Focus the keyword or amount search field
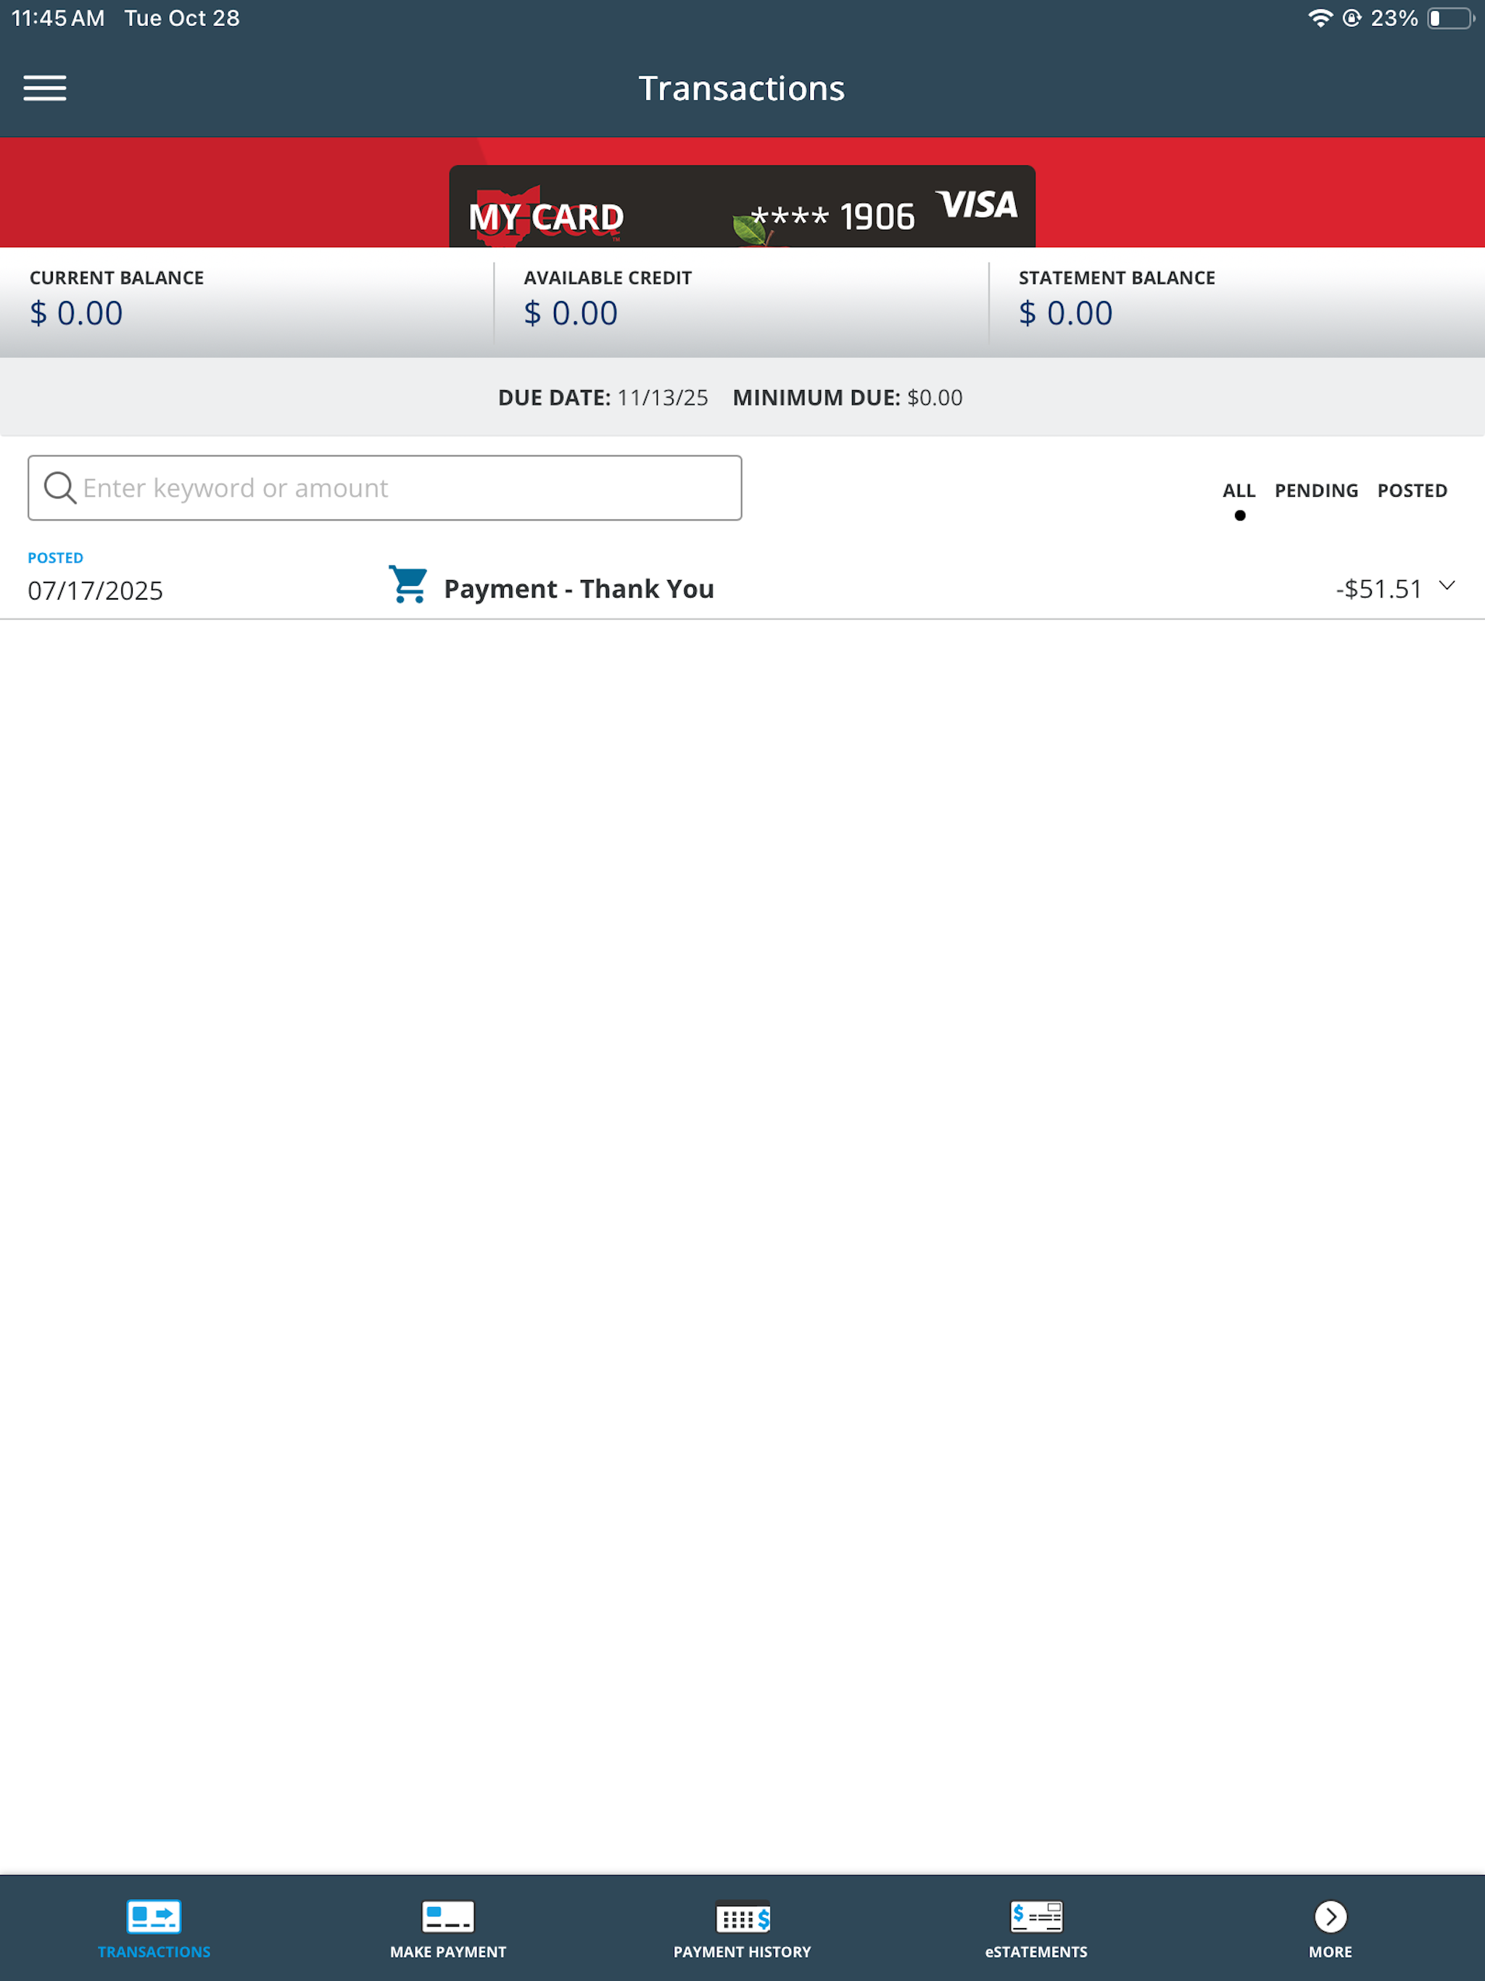The width and height of the screenshot is (1485, 1981). coord(385,488)
